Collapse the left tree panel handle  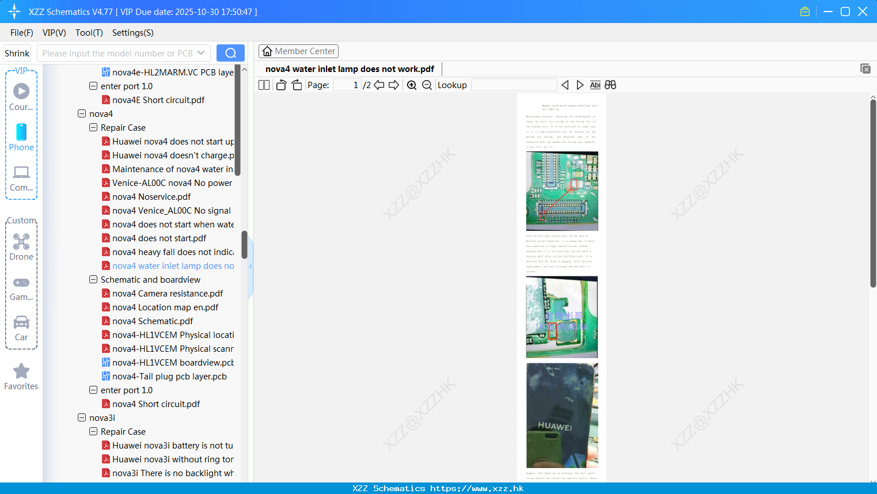point(250,266)
